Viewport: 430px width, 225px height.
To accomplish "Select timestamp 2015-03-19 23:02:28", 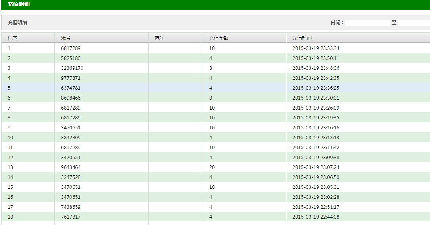I will pos(316,197).
